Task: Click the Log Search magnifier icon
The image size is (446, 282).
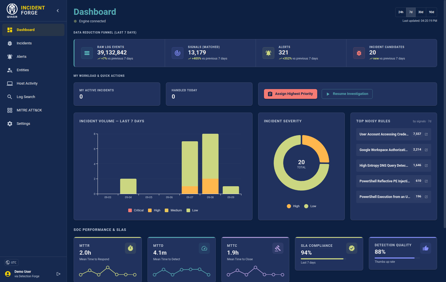Action: (x=10, y=97)
